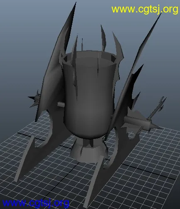Screen dimensions: 180x209
Task: Click the yellow www.cgtsj.org watermark
Action: [x=145, y=10]
